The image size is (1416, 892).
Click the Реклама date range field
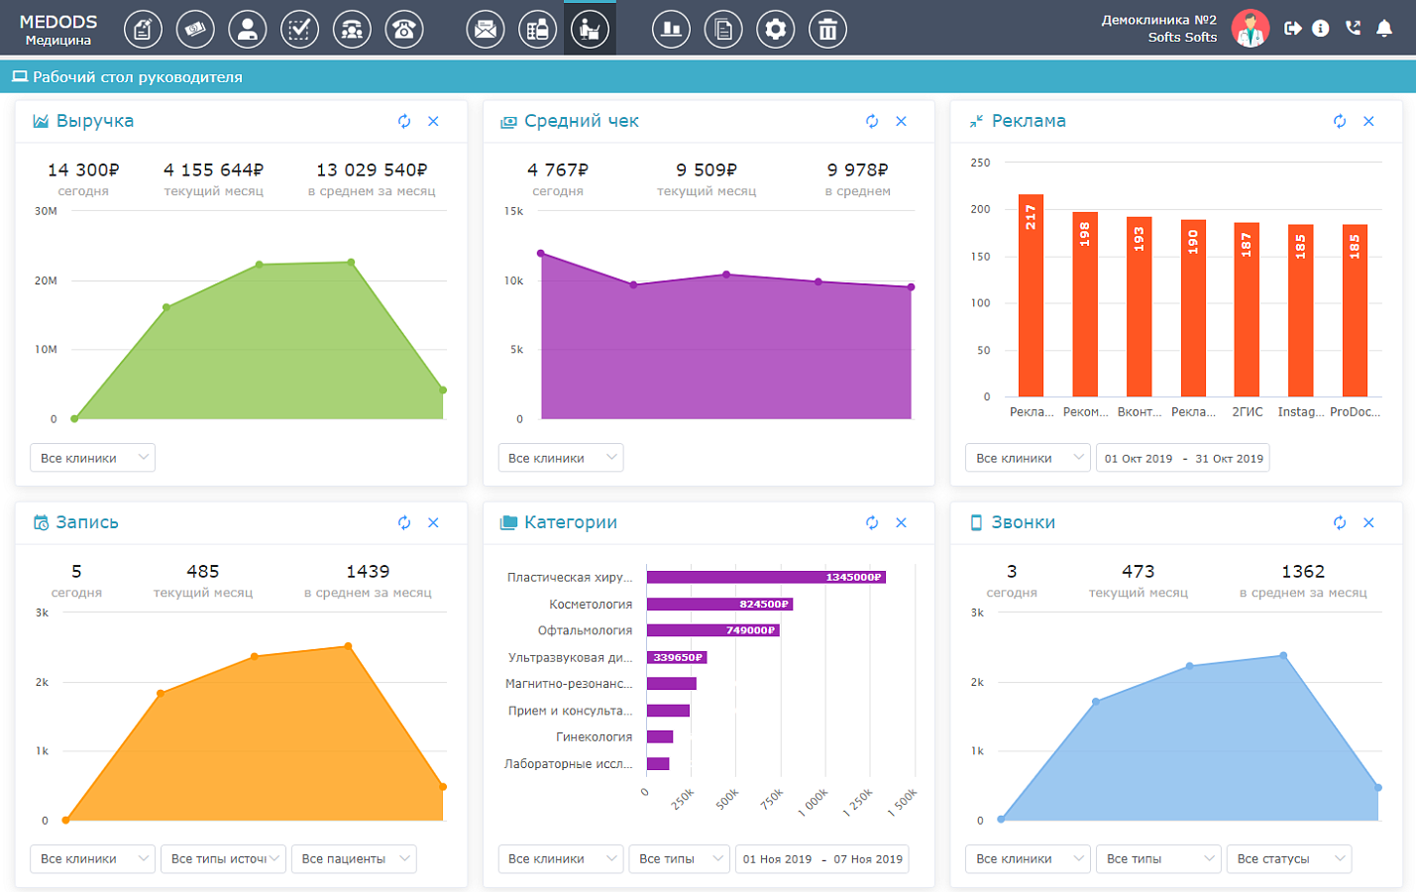coord(1183,458)
